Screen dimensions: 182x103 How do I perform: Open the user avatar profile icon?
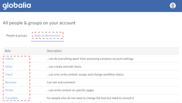pos(173,6)
